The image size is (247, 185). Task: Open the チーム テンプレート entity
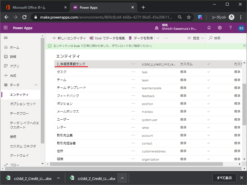[x=71, y=88]
